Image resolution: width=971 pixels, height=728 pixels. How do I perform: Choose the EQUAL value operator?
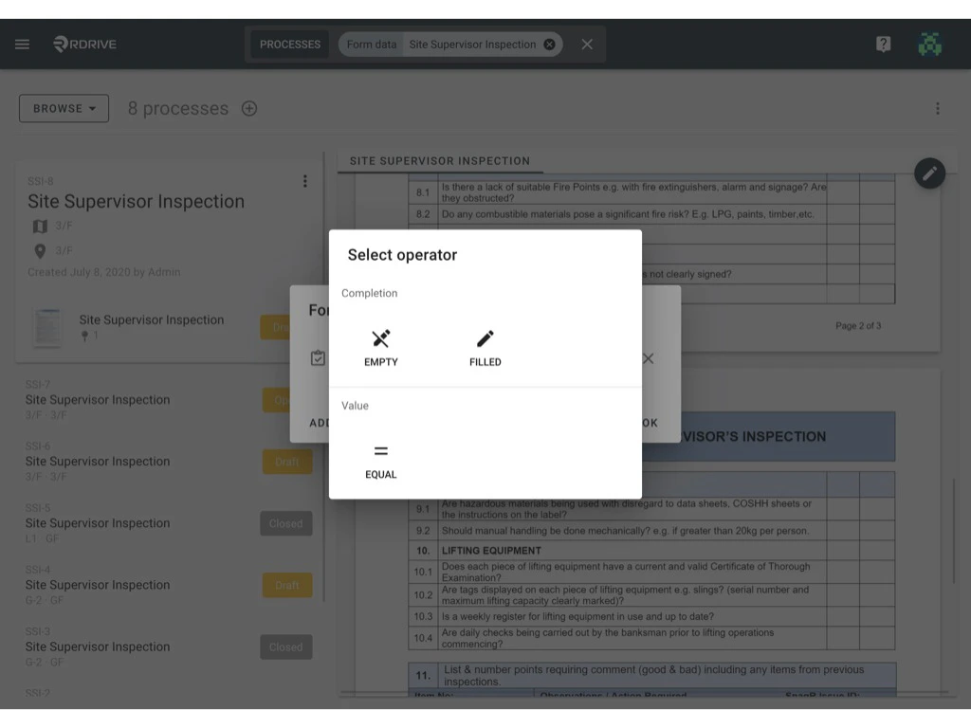click(380, 458)
